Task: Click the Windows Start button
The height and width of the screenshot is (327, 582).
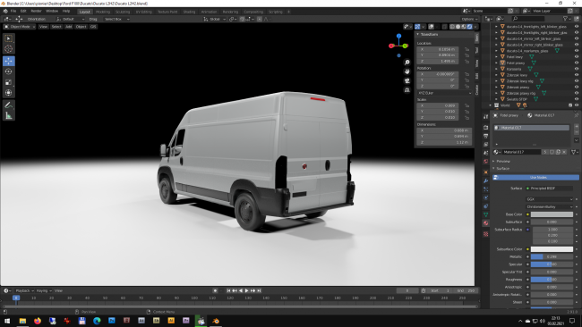Action: (x=7, y=321)
